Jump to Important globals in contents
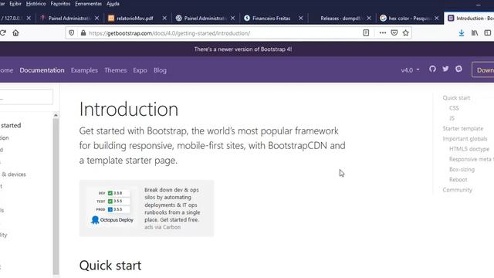Image resolution: width=494 pixels, height=278 pixels. click(x=465, y=139)
